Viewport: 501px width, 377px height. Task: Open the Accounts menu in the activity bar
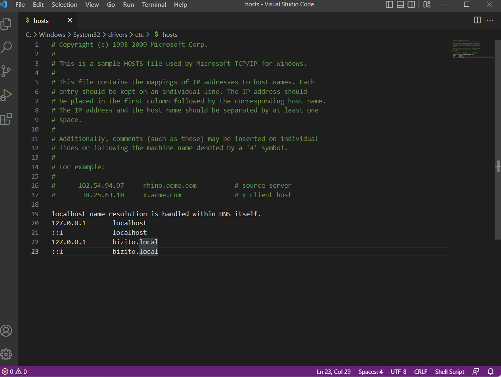click(x=6, y=330)
